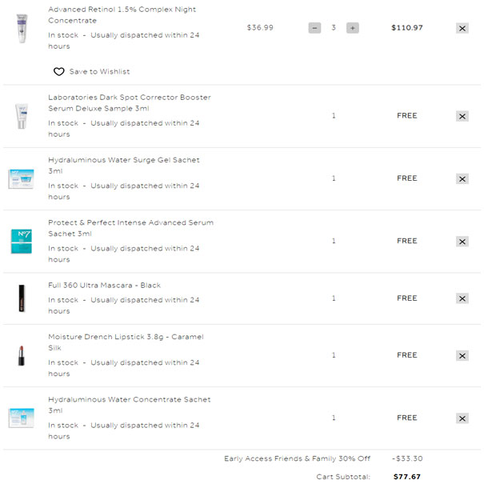This screenshot has height=484, width=484.
Task: Remove Advanced Retinol Night Concentrate from cart
Action: [462, 28]
